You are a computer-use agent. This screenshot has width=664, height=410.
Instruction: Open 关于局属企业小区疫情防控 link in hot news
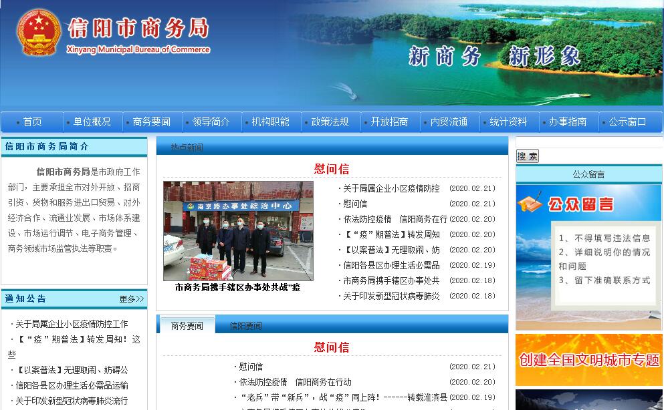[x=391, y=188]
